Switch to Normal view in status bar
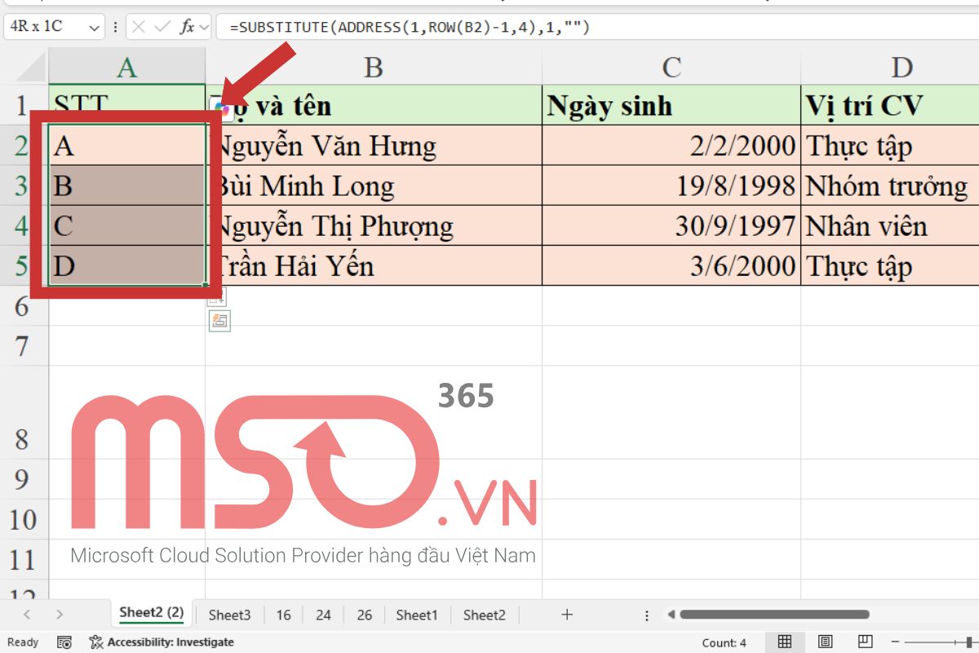Screen dimensions: 979x653 coord(785,642)
